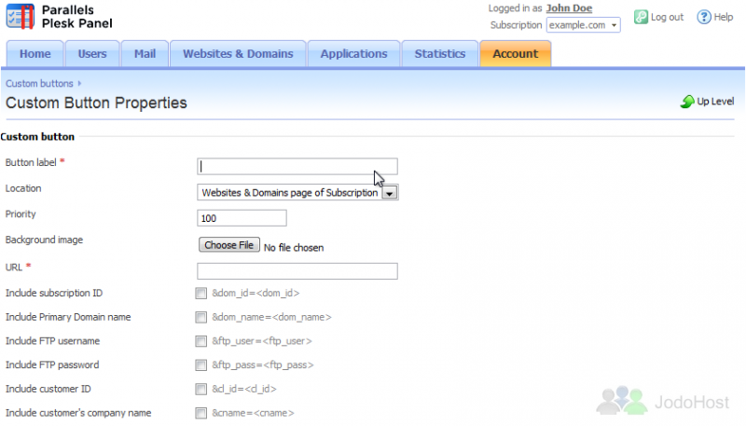Viewport: 746px width, 426px height.
Task: Tick the Include FTP username checkbox
Action: tap(200, 341)
